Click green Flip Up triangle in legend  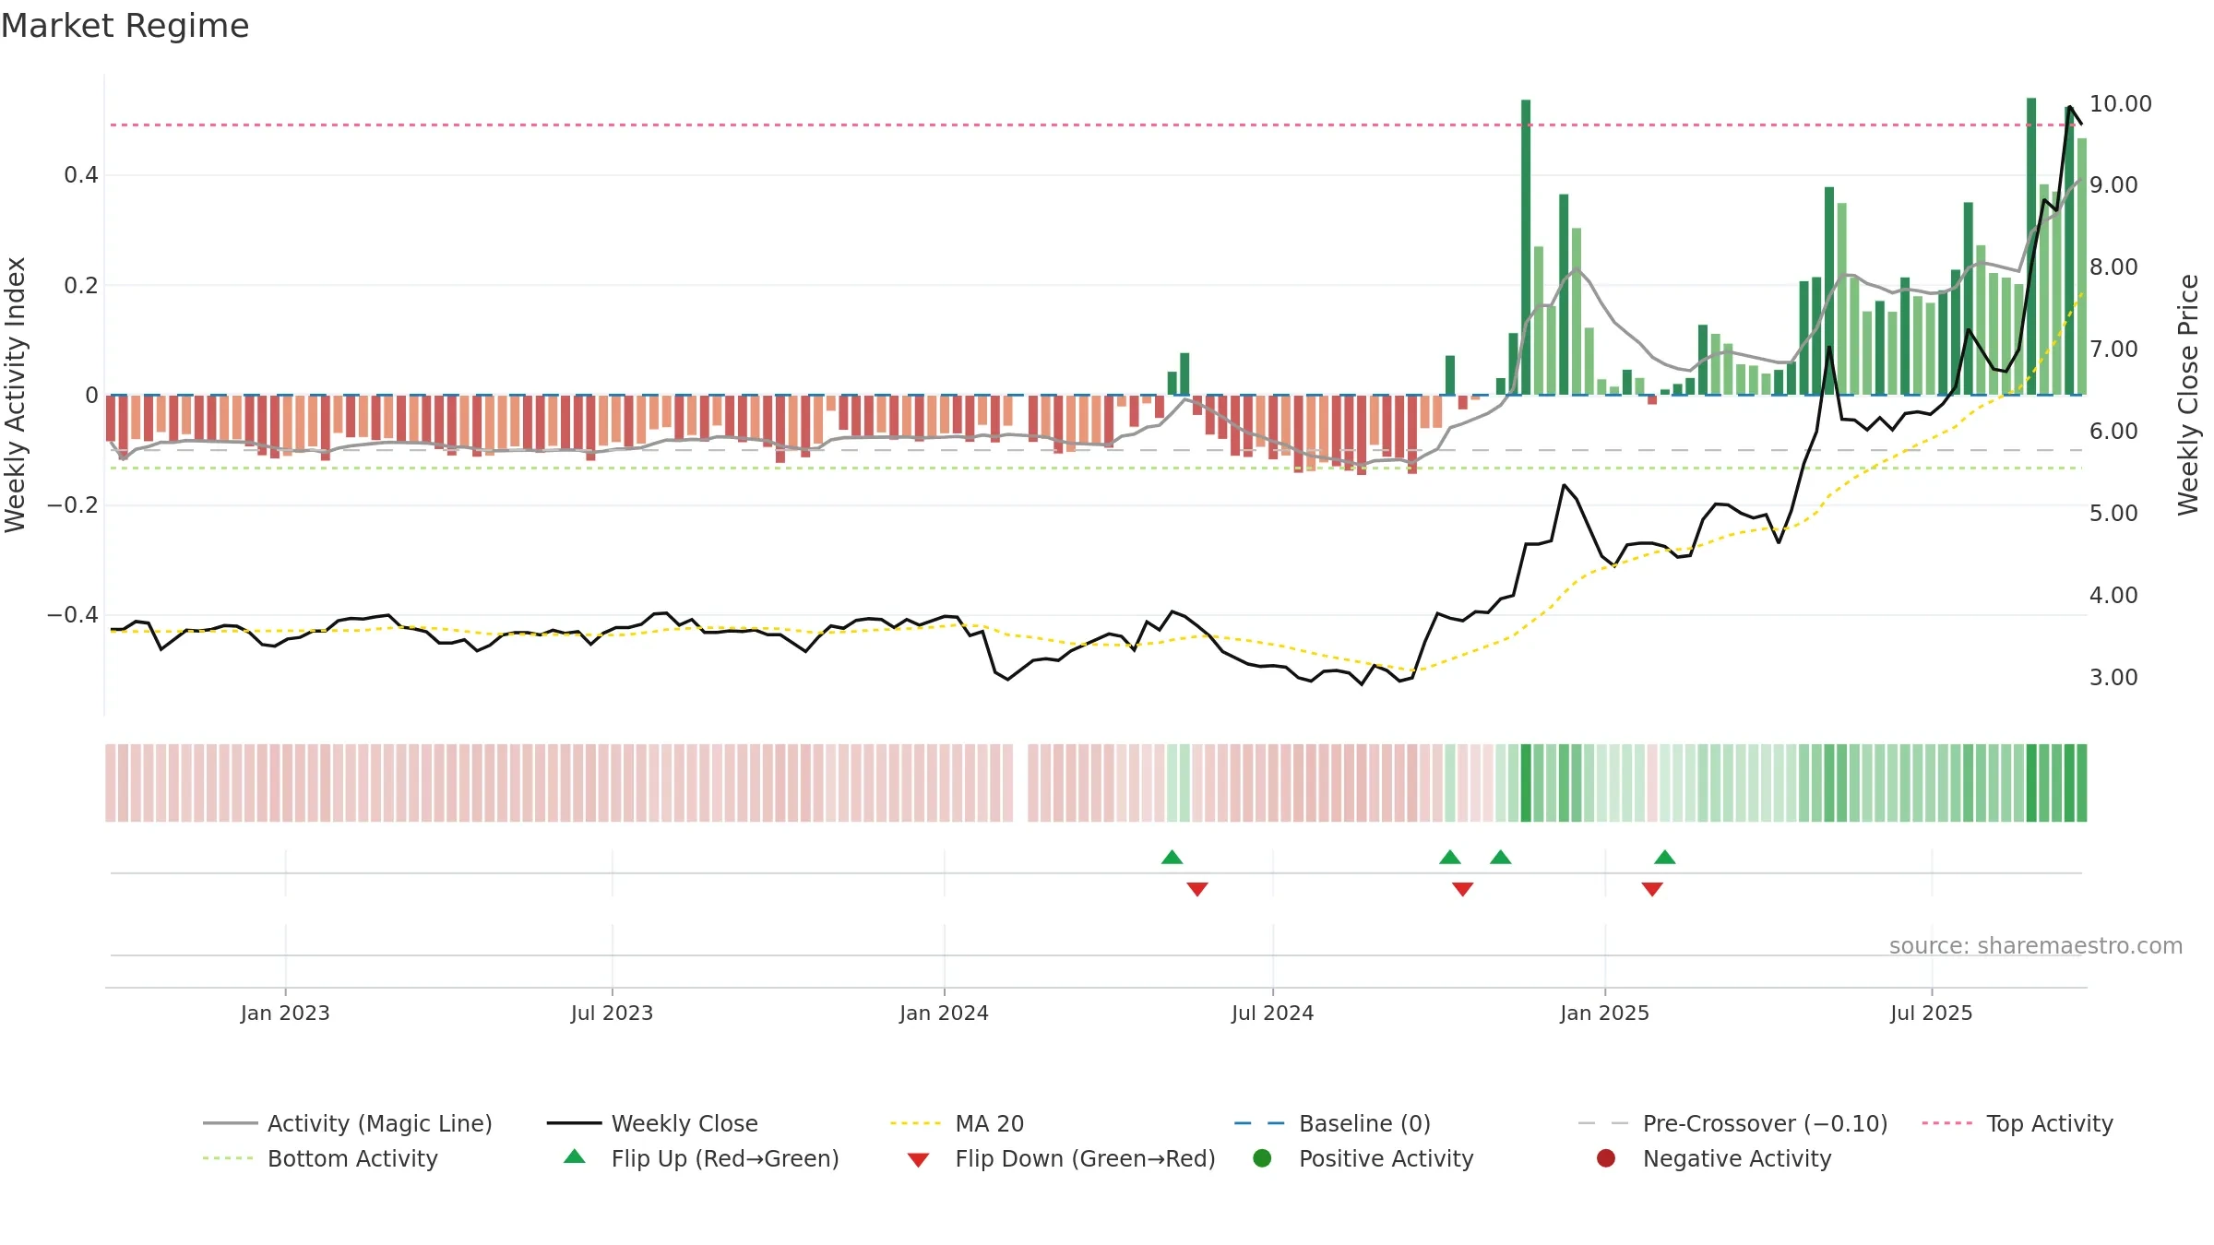point(575,1156)
